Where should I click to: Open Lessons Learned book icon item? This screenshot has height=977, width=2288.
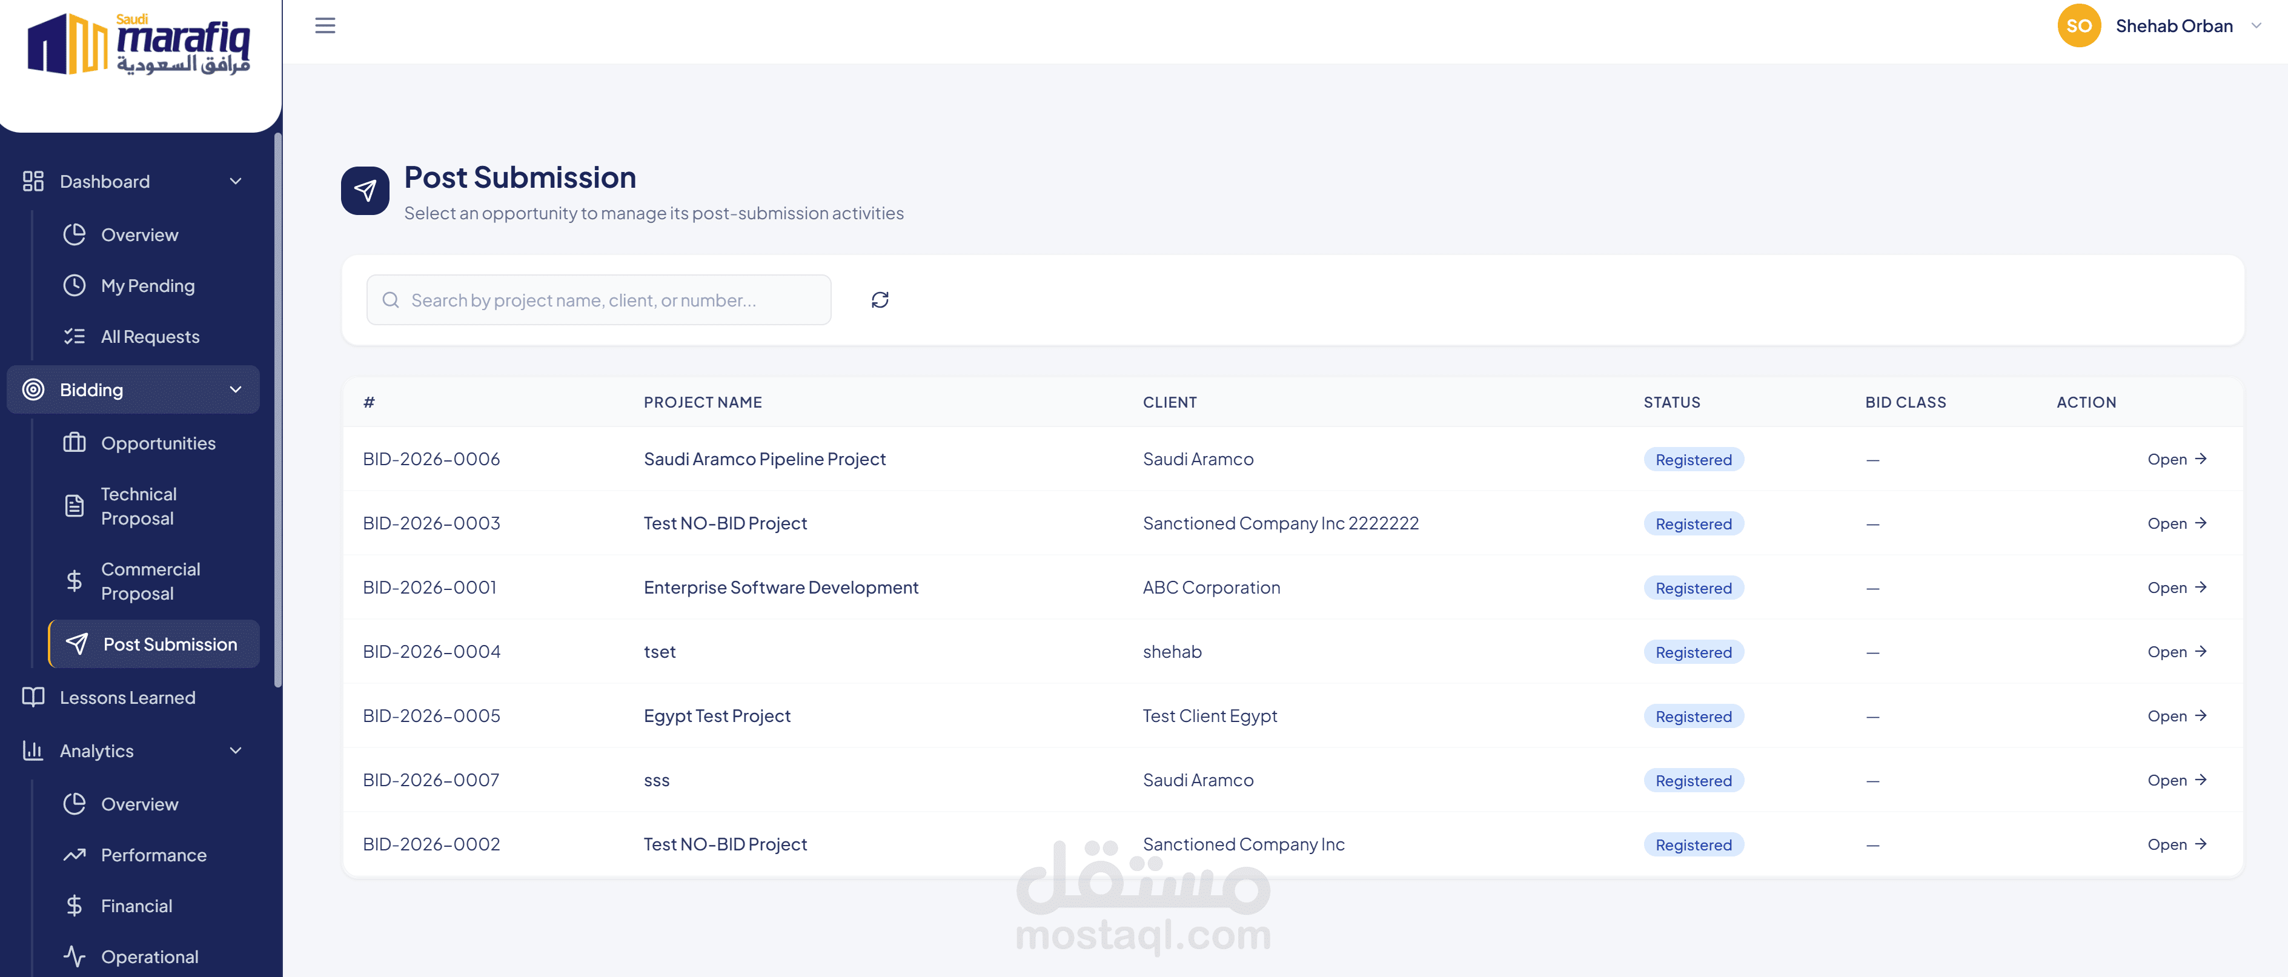127,697
